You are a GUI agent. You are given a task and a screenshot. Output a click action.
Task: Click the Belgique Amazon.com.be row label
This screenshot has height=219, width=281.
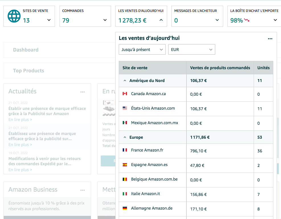pyautogui.click(x=154, y=179)
